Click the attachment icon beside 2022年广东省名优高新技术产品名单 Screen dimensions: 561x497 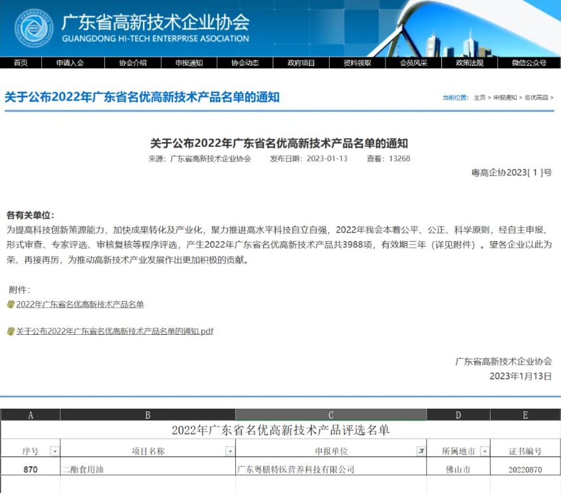pos(11,304)
